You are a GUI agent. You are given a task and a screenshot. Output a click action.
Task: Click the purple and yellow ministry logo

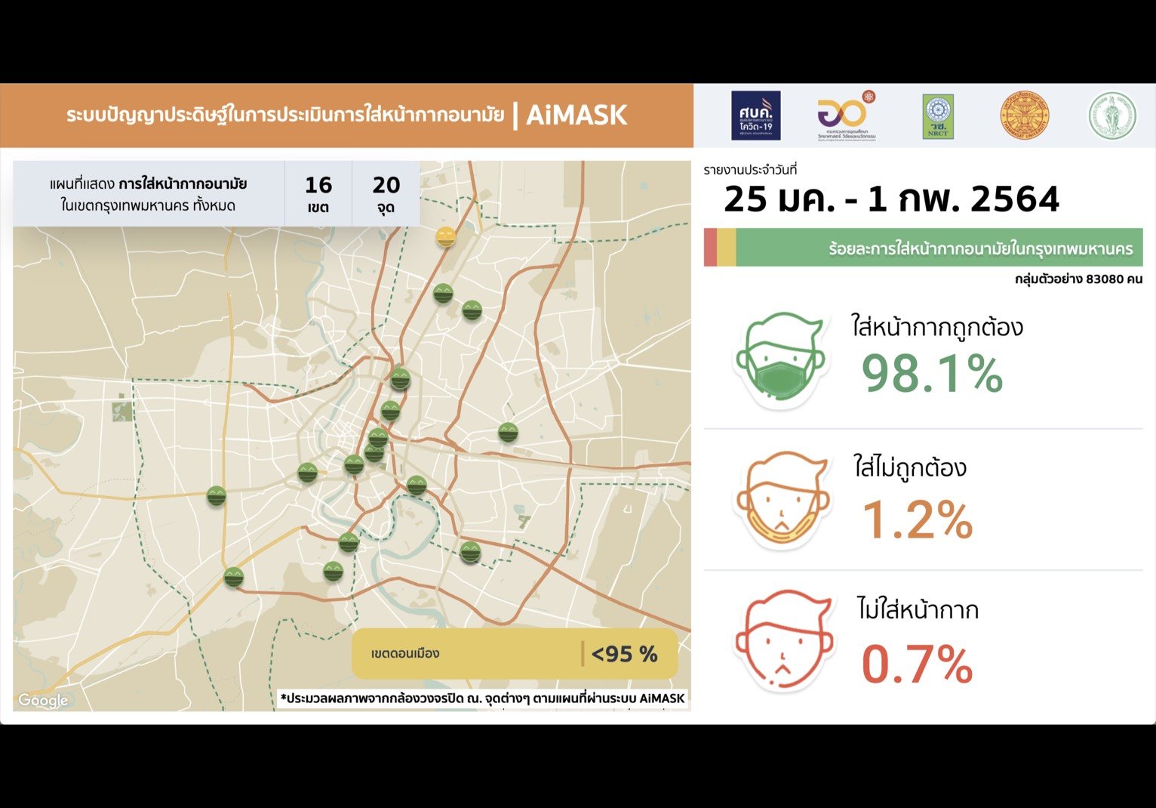(845, 116)
